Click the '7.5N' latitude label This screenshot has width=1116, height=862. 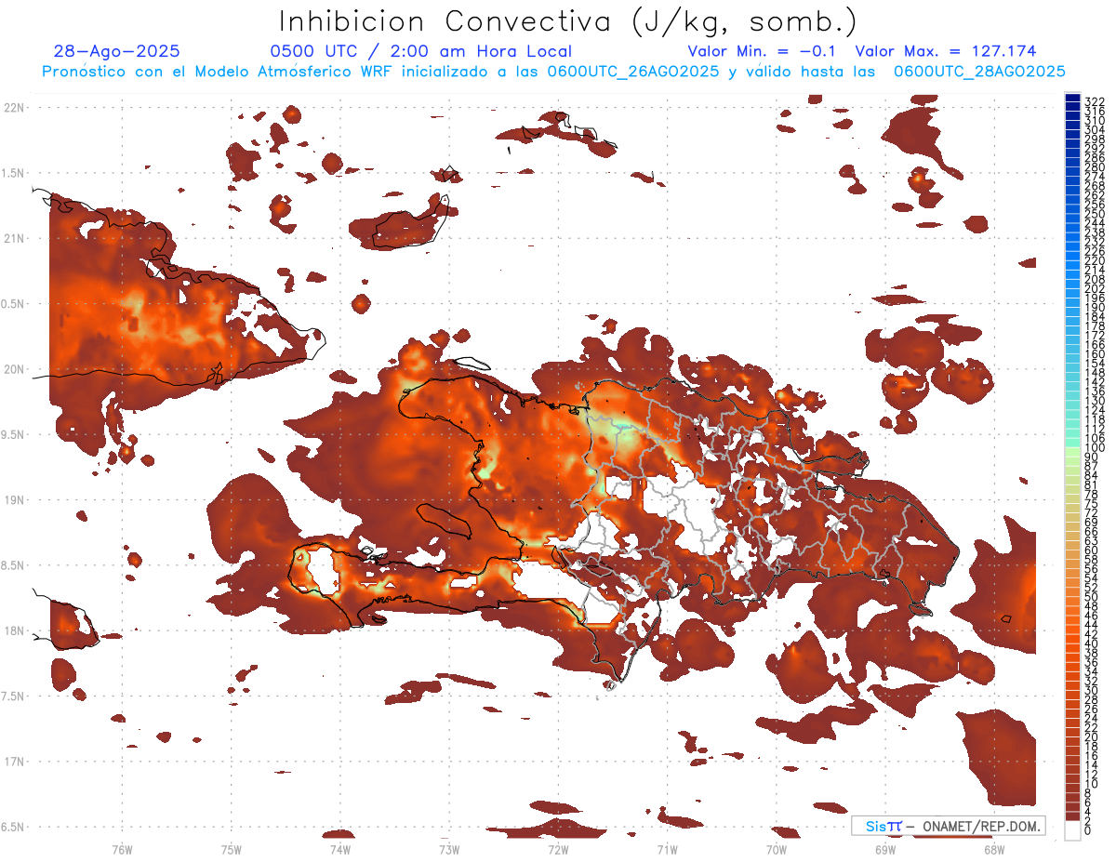click(x=14, y=696)
